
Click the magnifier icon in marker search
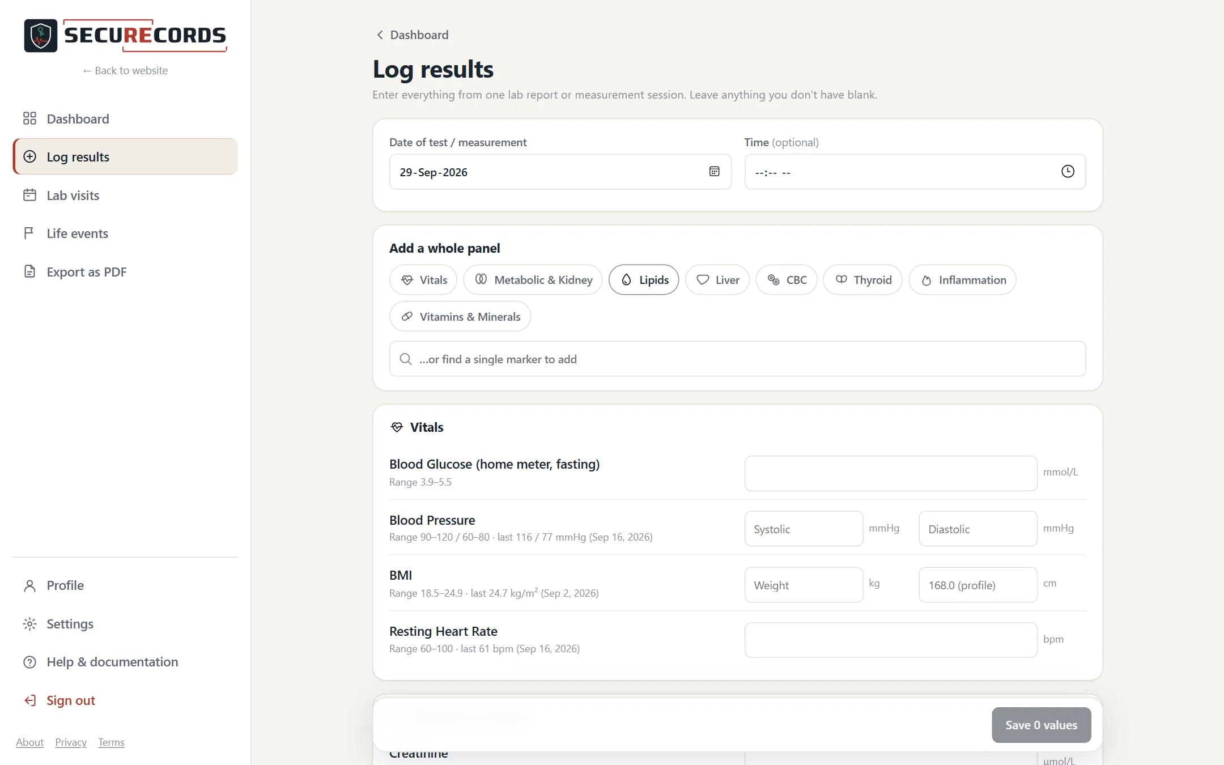(x=406, y=359)
